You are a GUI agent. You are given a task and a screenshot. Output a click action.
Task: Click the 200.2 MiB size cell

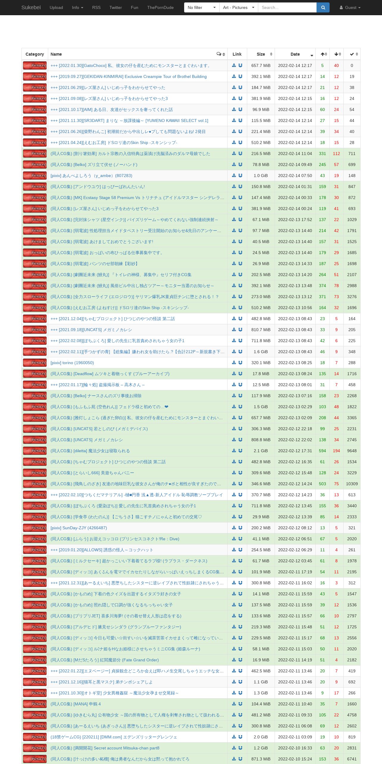click(x=261, y=528)
